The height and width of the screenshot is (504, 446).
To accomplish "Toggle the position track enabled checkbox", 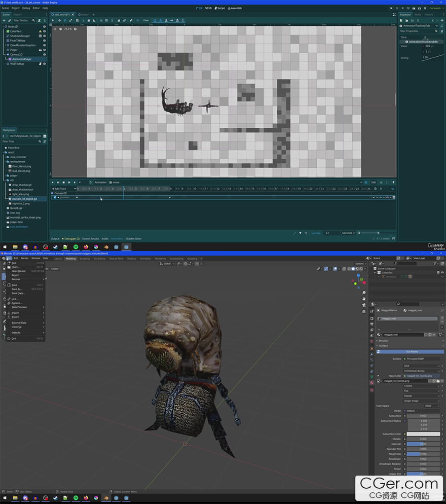I will coord(55,197).
